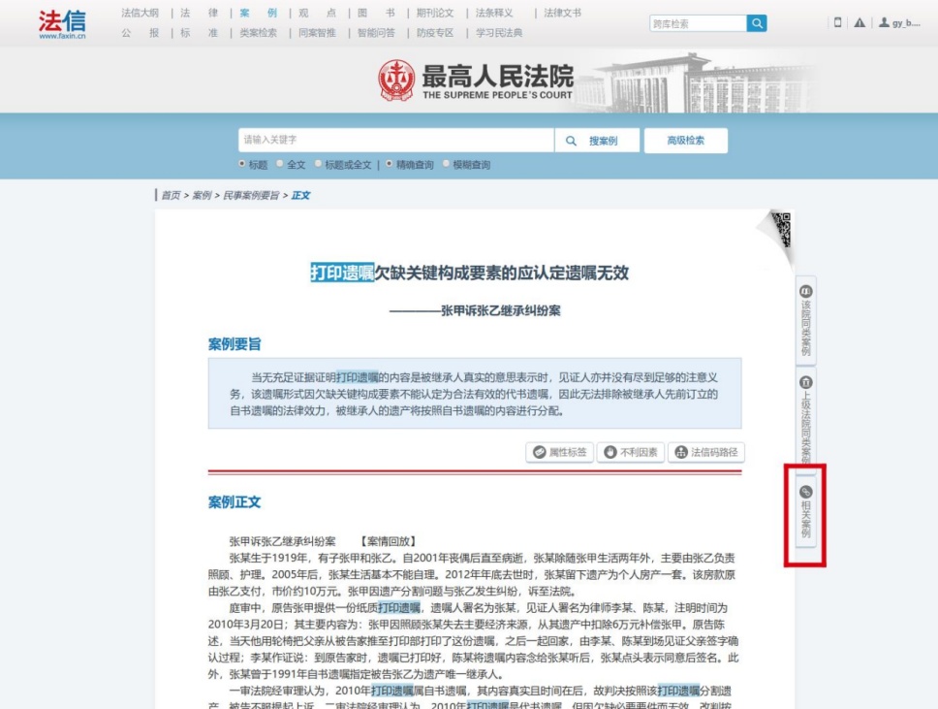The image size is (938, 709).
Task: Open the 案例 menu item
Action: tap(259, 13)
